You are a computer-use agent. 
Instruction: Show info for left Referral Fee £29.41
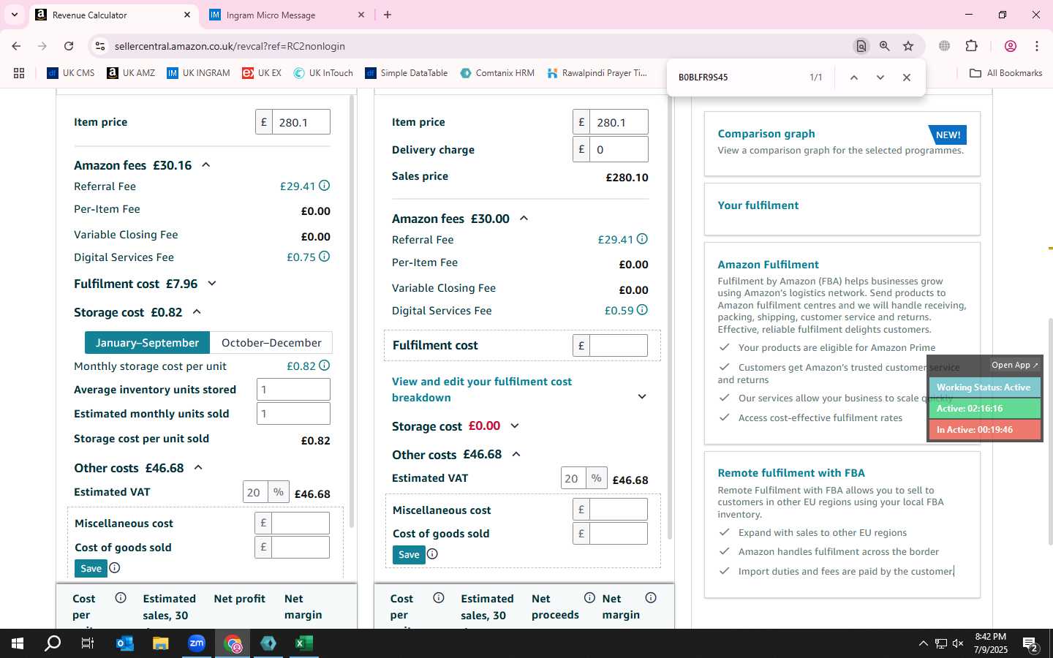tap(324, 186)
